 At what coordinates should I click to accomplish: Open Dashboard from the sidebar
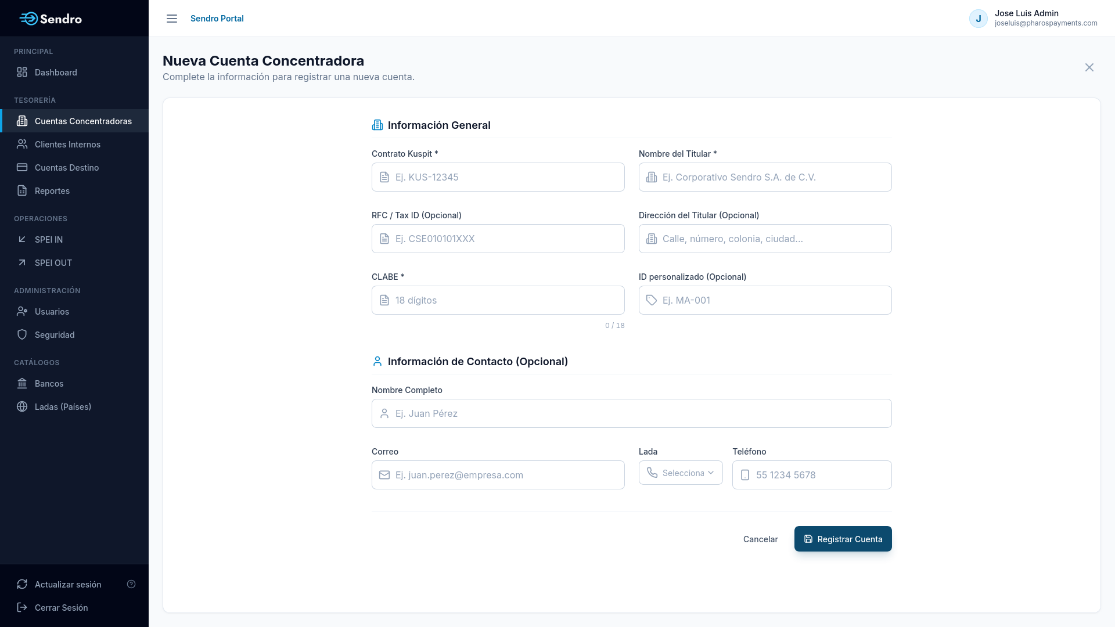(x=74, y=72)
